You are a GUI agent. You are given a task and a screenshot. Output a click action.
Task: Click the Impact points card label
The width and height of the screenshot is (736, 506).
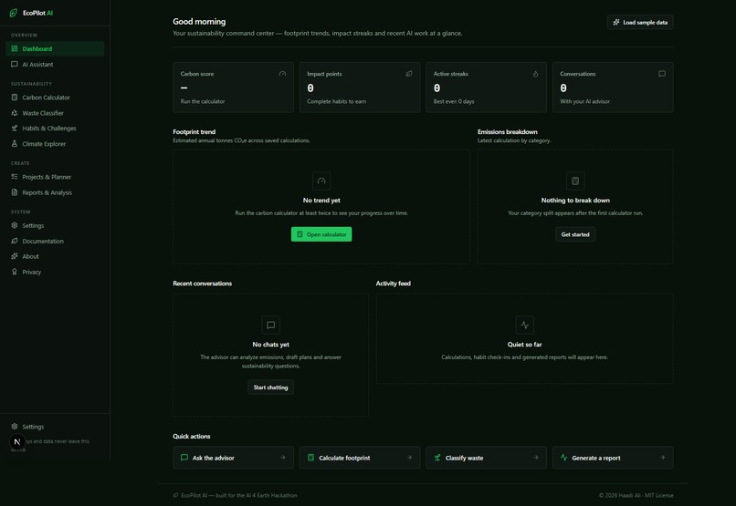(324, 74)
